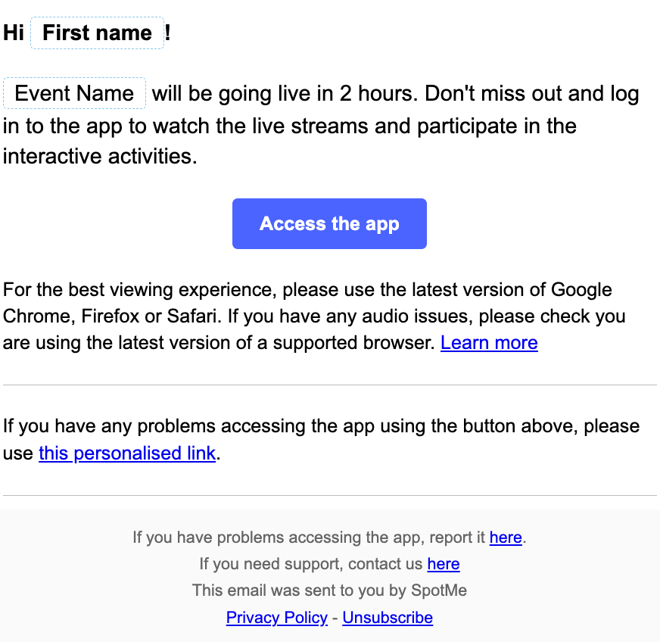Select the First name placeholder token
Screen dimensions: 660x642
(x=97, y=33)
